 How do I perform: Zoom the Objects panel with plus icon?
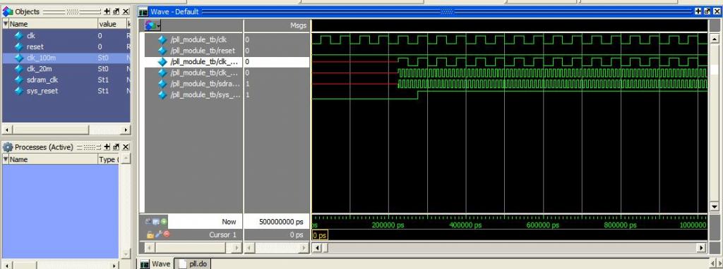coord(107,11)
